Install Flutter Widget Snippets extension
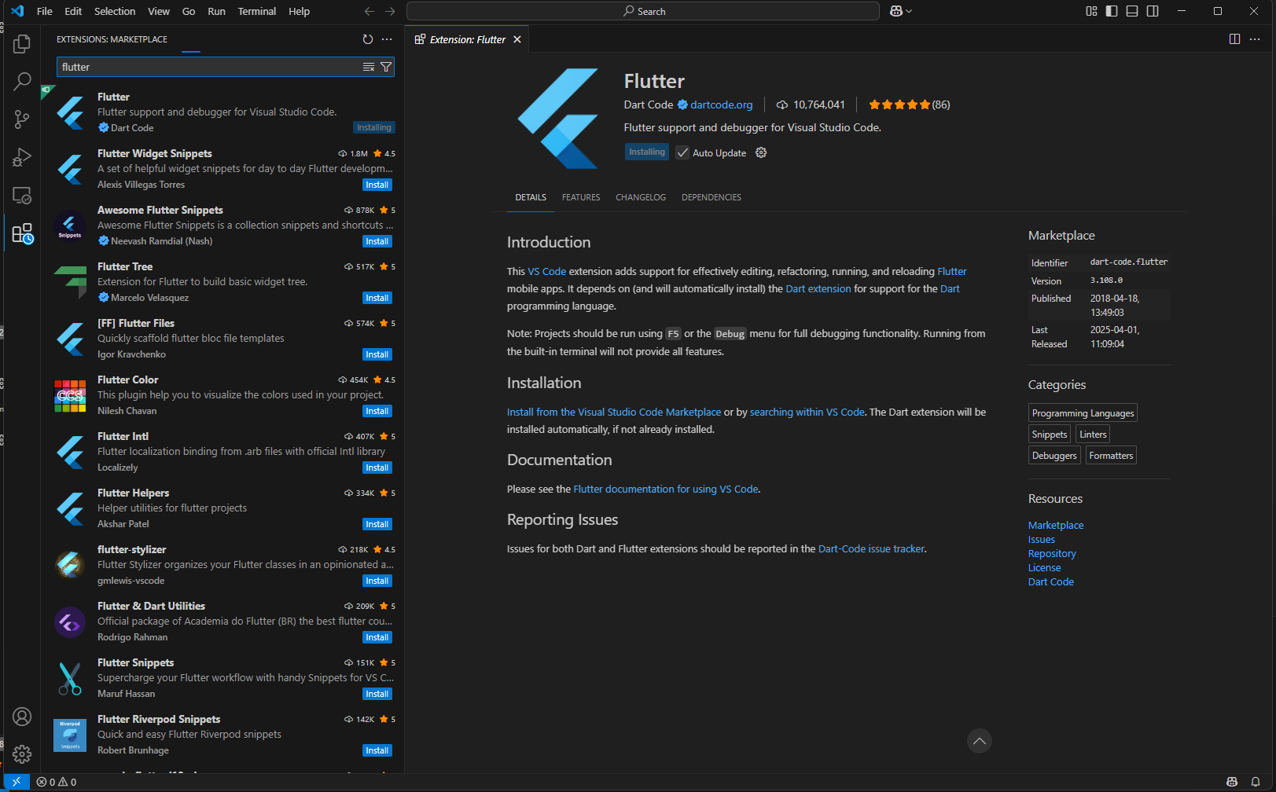Viewport: 1276px width, 792px height. tap(377, 185)
